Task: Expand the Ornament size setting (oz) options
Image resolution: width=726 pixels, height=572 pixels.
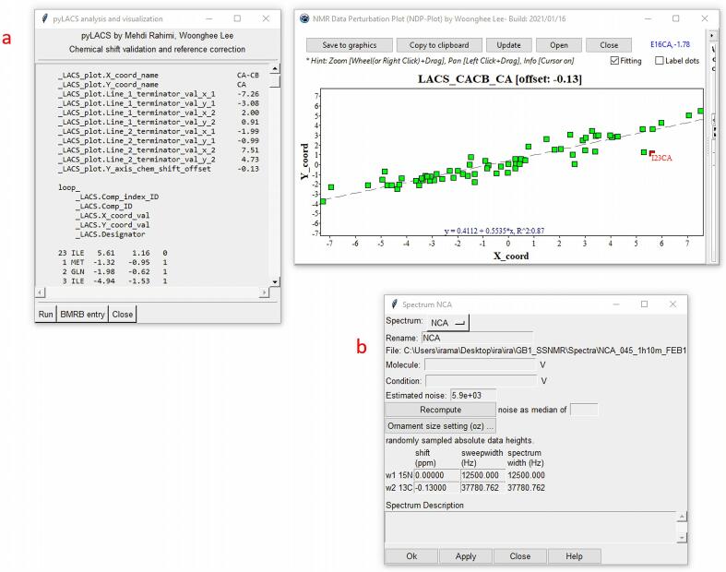Action: [441, 425]
